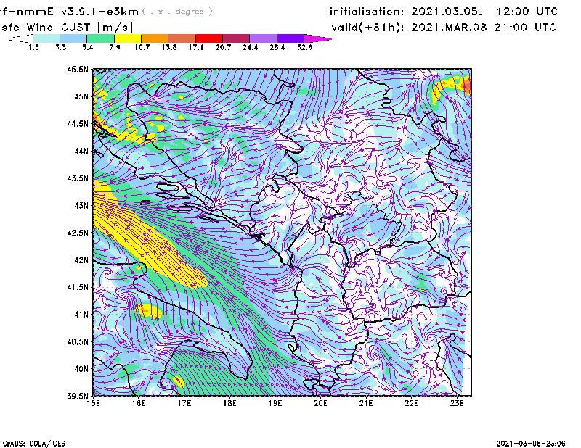Click the legend value 1.6
Image resolution: width=581 pixels, height=448 pixels.
(x=33, y=47)
